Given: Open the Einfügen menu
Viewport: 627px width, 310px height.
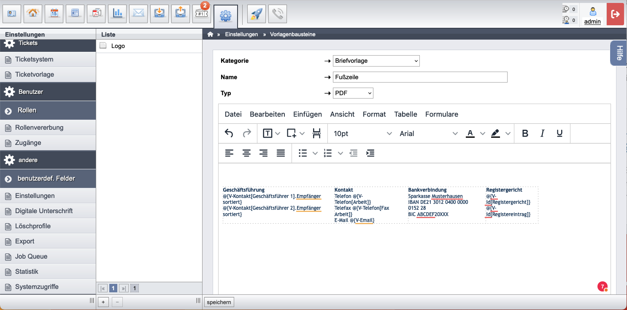Looking at the screenshot, I should pyautogui.click(x=308, y=114).
